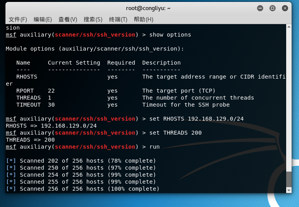Minimize the terminal window
The image size is (299, 207).
(x=260, y=8)
